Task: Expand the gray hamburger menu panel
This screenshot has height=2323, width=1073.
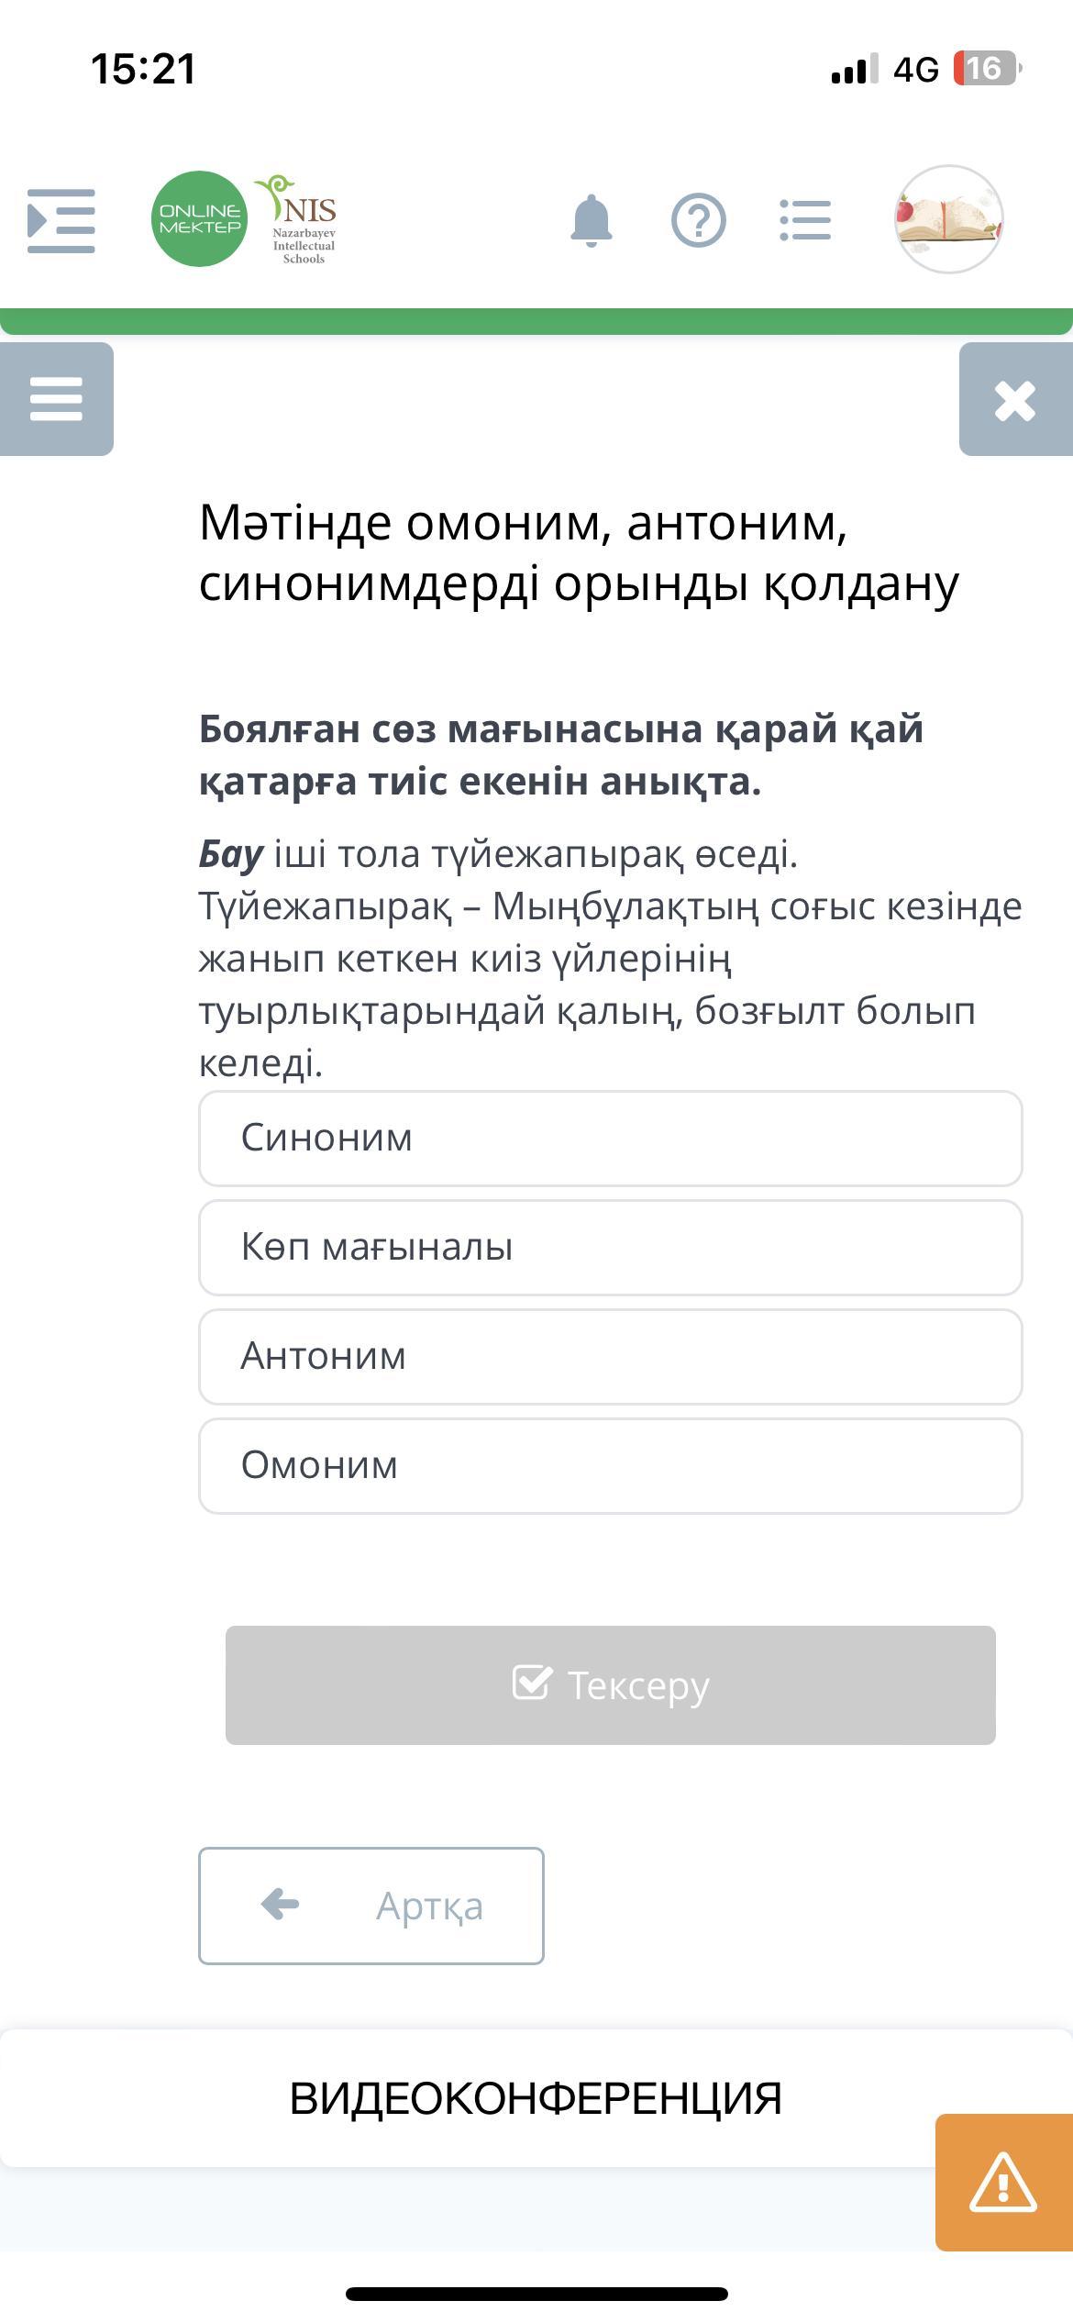Action: point(57,399)
